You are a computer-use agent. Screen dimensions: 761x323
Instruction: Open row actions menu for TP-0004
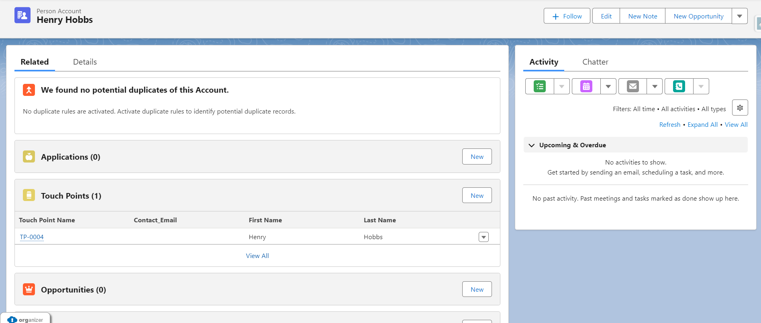point(484,237)
